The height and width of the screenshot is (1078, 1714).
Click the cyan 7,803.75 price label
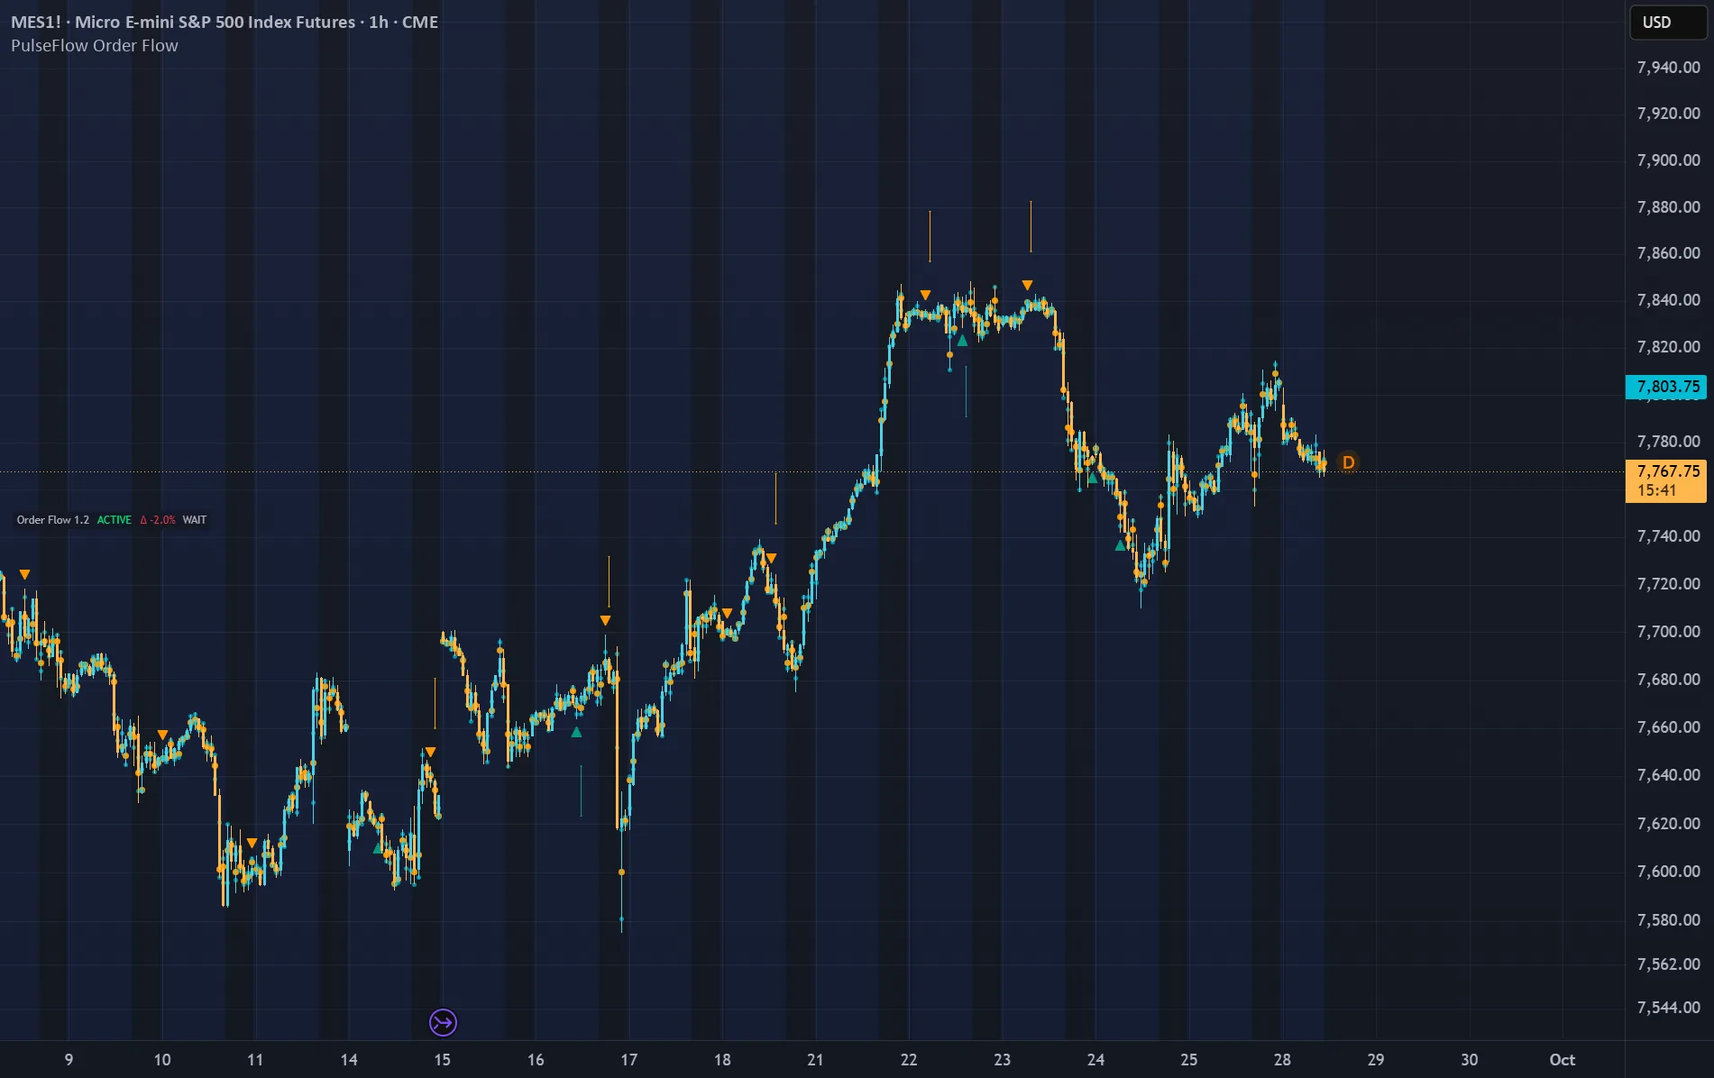[x=1666, y=387]
